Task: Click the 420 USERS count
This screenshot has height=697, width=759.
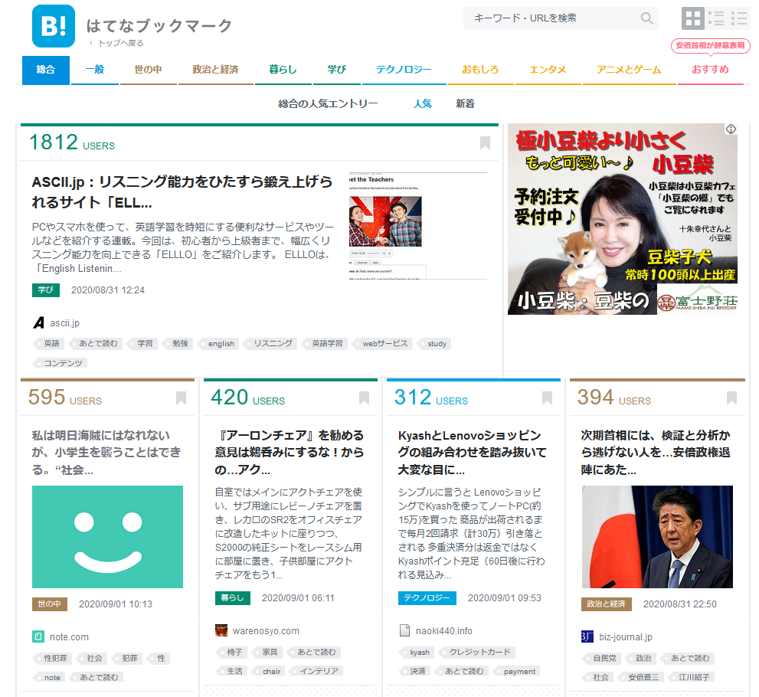Action: (x=248, y=398)
